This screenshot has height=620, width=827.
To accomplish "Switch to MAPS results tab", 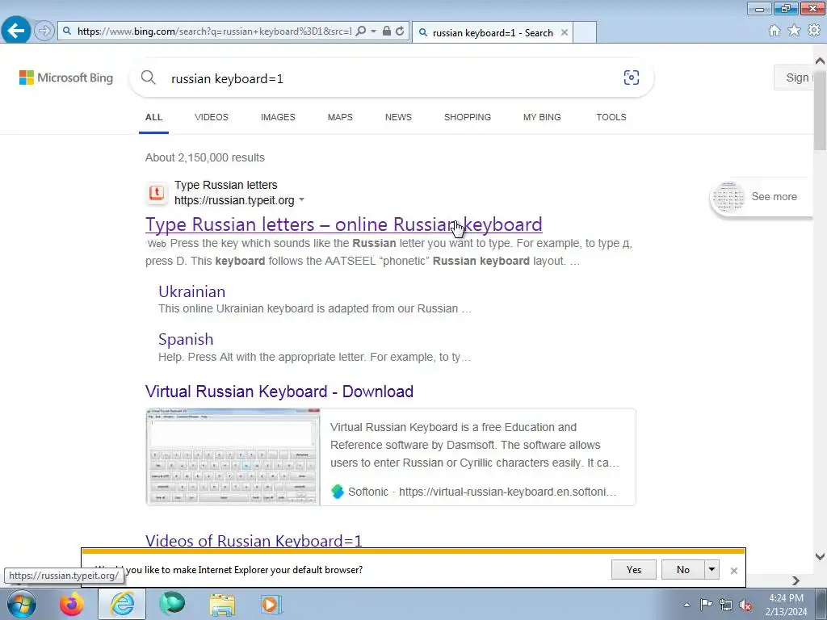I will pyautogui.click(x=340, y=118).
